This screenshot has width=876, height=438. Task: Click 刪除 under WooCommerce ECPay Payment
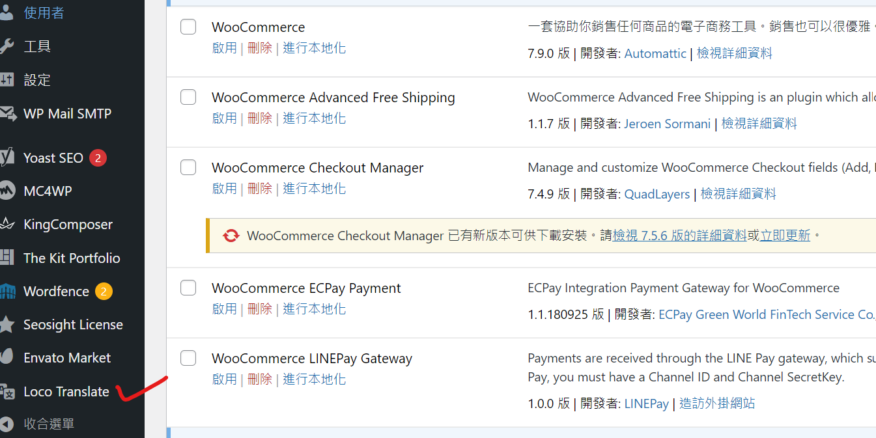pyautogui.click(x=260, y=309)
